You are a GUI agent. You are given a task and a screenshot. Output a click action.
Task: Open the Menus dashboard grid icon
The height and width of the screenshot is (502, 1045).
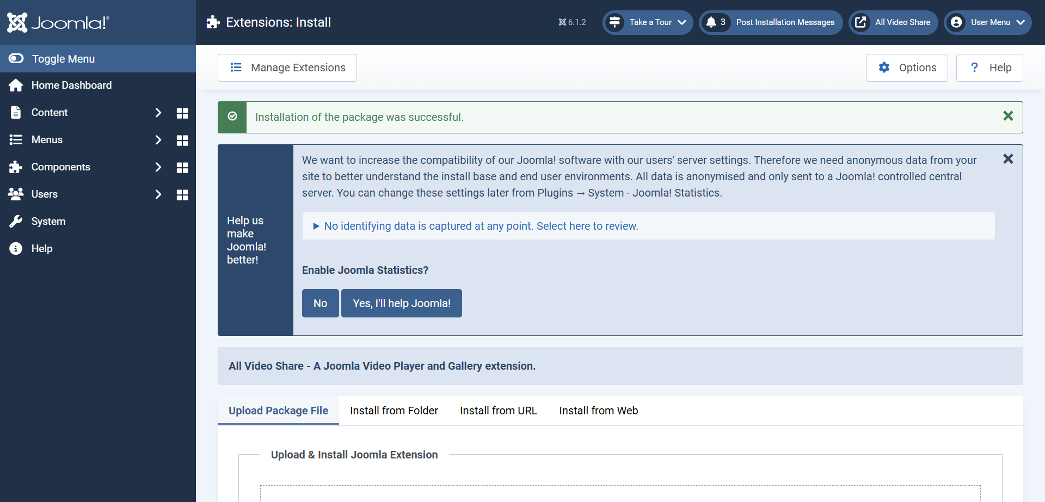182,140
